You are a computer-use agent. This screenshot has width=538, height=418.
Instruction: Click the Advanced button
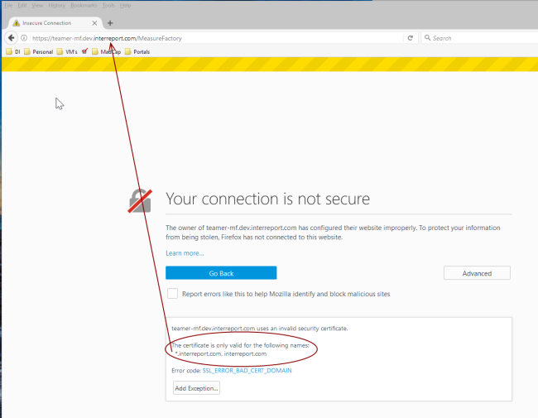click(477, 273)
